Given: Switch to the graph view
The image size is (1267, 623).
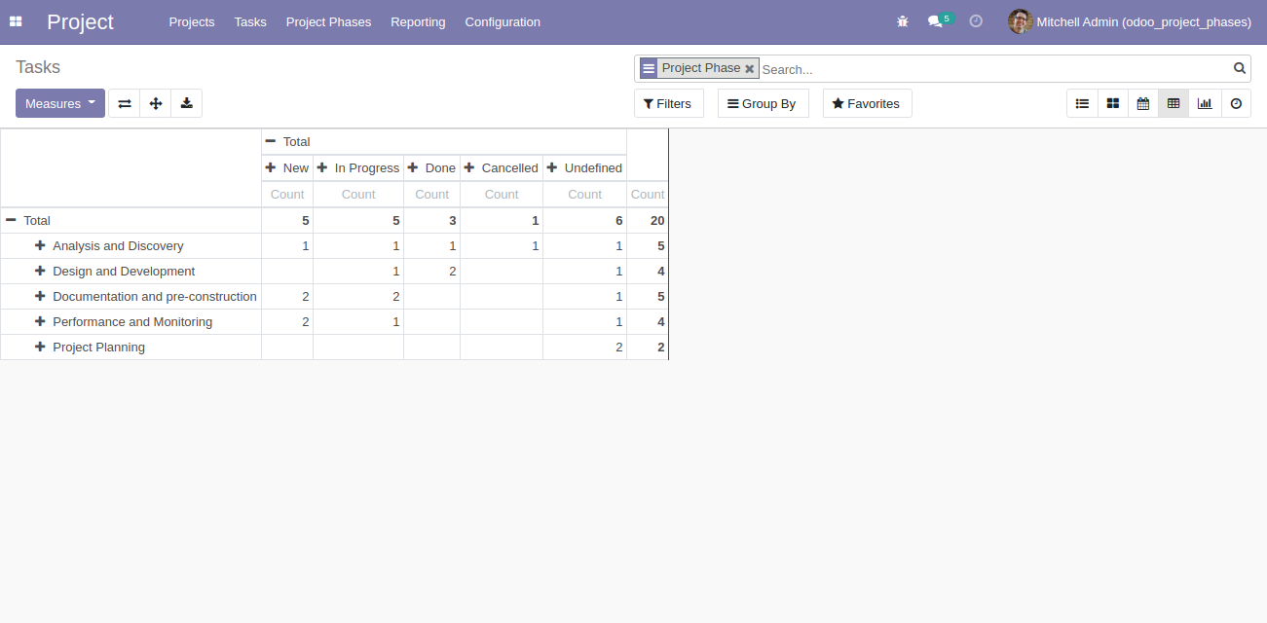Looking at the screenshot, I should click(1205, 103).
